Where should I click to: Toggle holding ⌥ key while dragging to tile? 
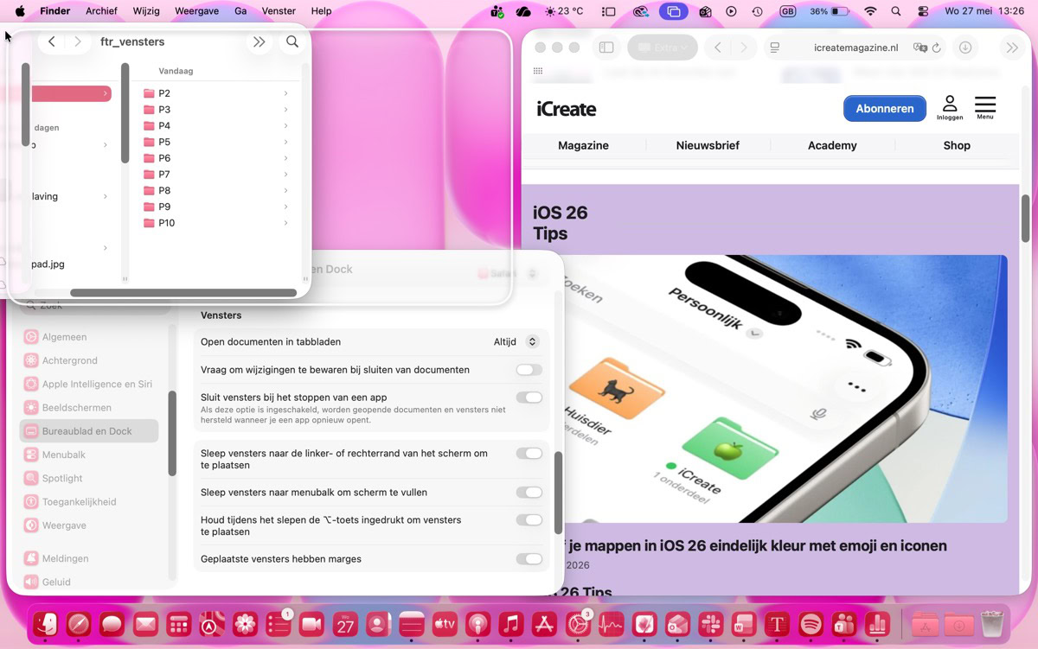click(x=529, y=519)
